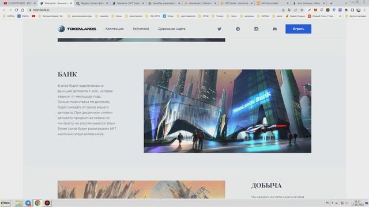Navigate forward with the forward arrow

pos(10,10)
